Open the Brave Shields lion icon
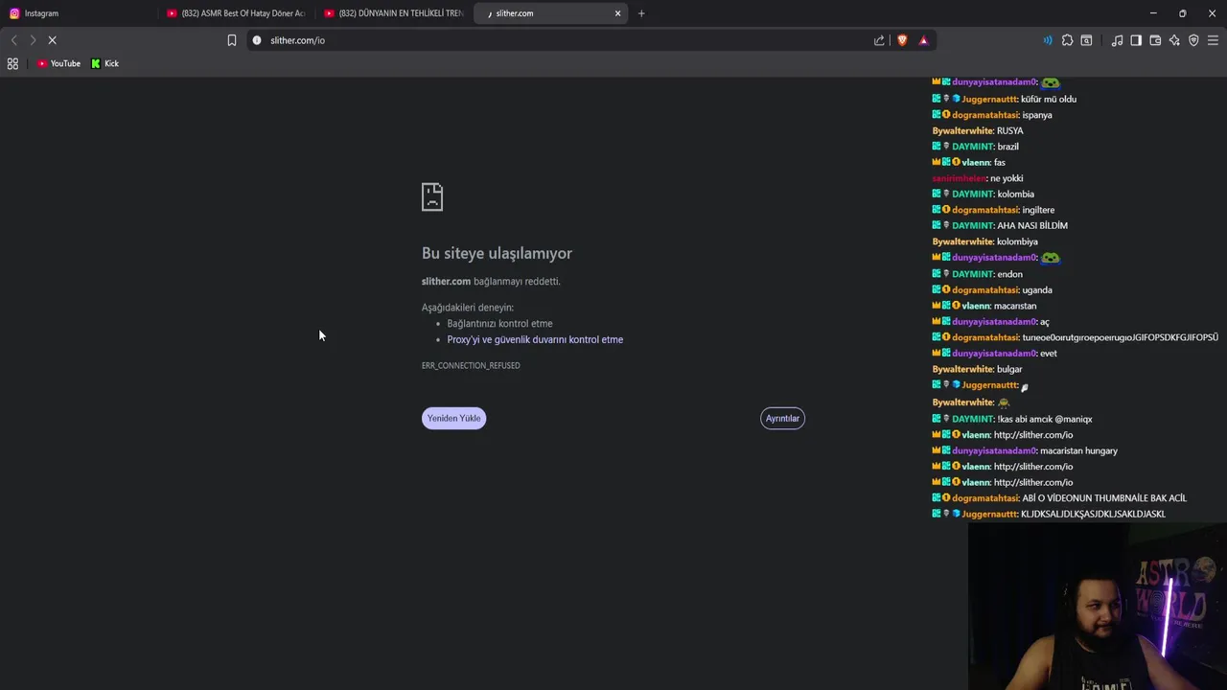 pos(902,40)
